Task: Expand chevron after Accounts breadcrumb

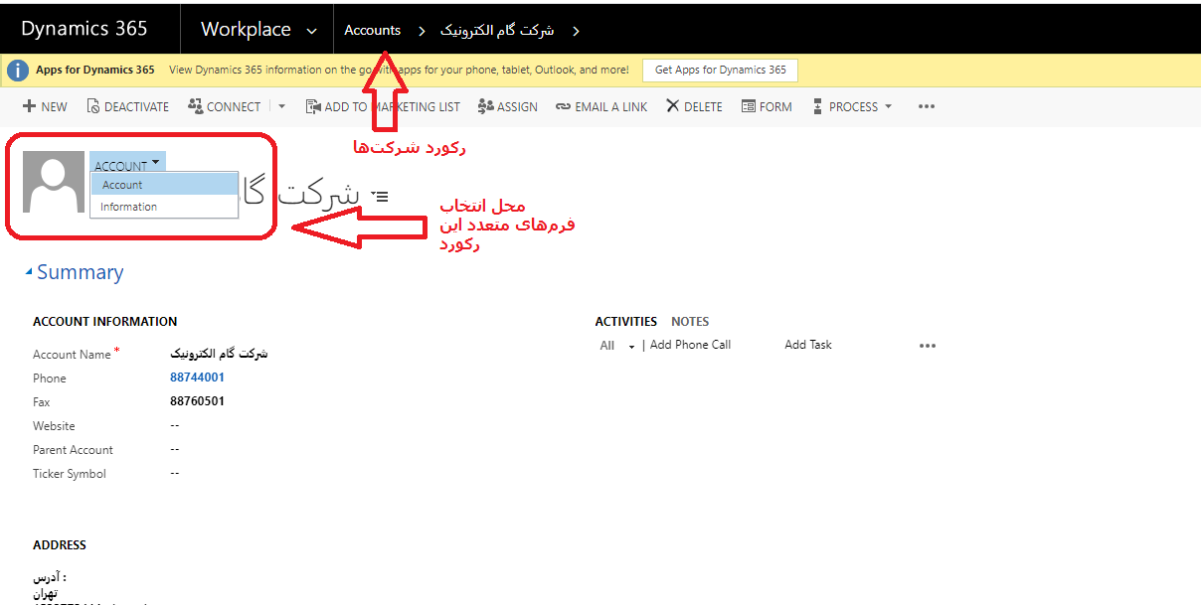Action: [421, 31]
